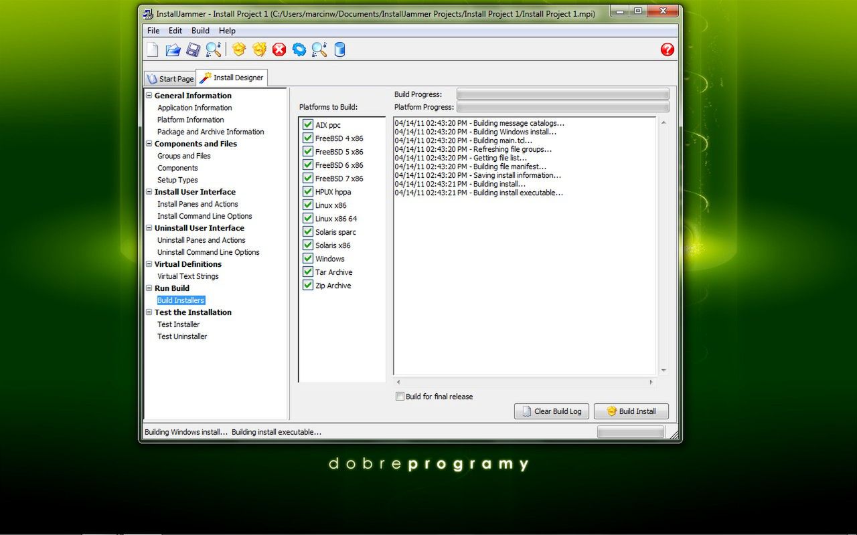Screen dimensions: 857x535
Task: Toggle the FreeBSD 5 x86 checkbox
Action: 308,151
